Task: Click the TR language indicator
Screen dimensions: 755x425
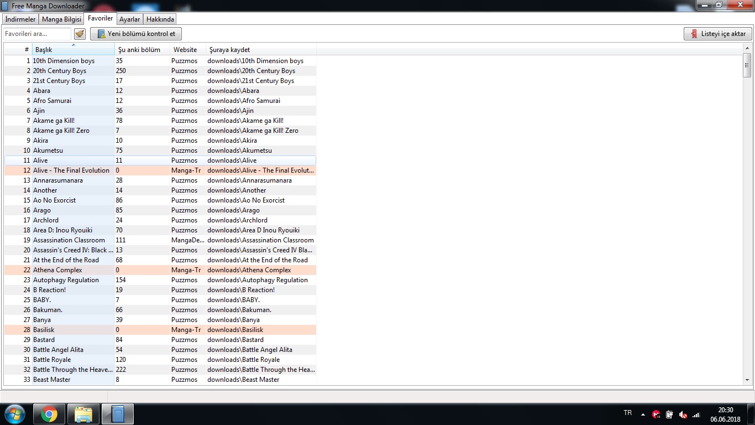Action: 627,413
